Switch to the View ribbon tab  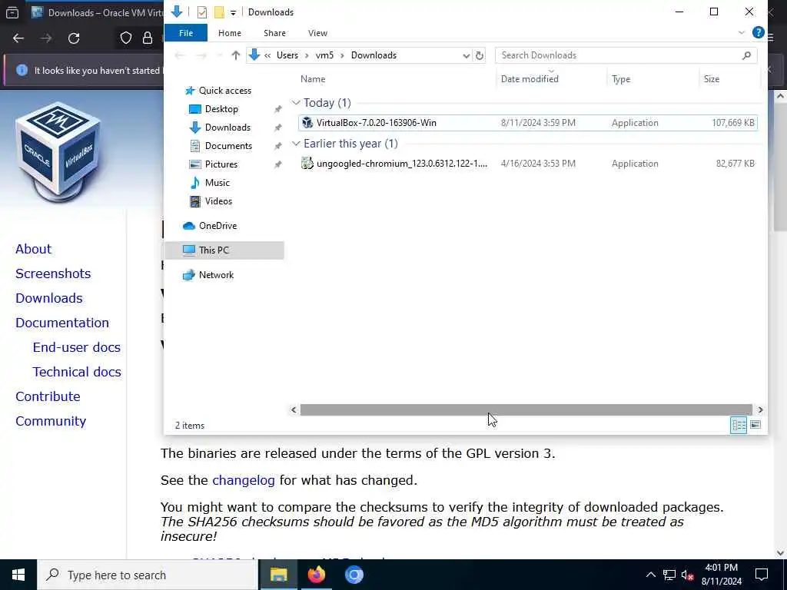click(x=317, y=33)
